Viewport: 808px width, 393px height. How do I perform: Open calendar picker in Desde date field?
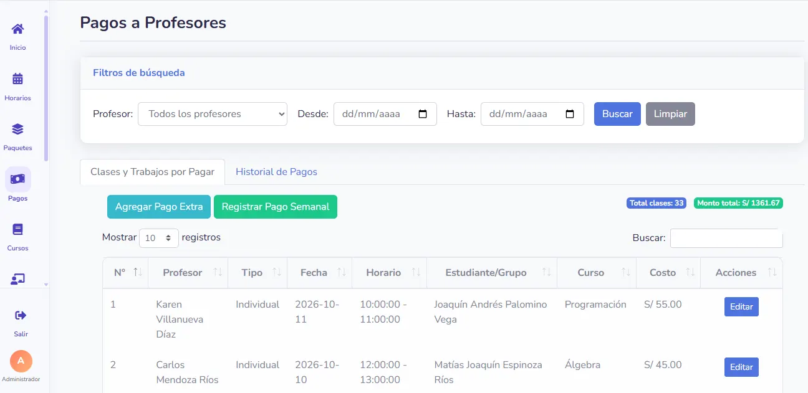(x=423, y=114)
